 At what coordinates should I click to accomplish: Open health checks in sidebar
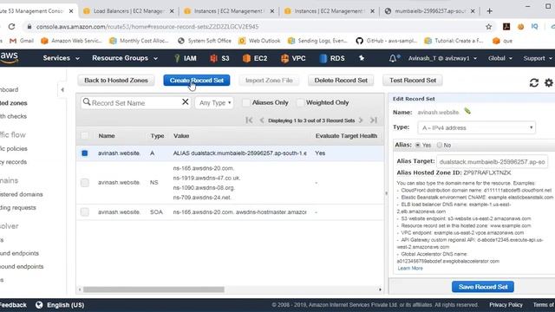13,116
